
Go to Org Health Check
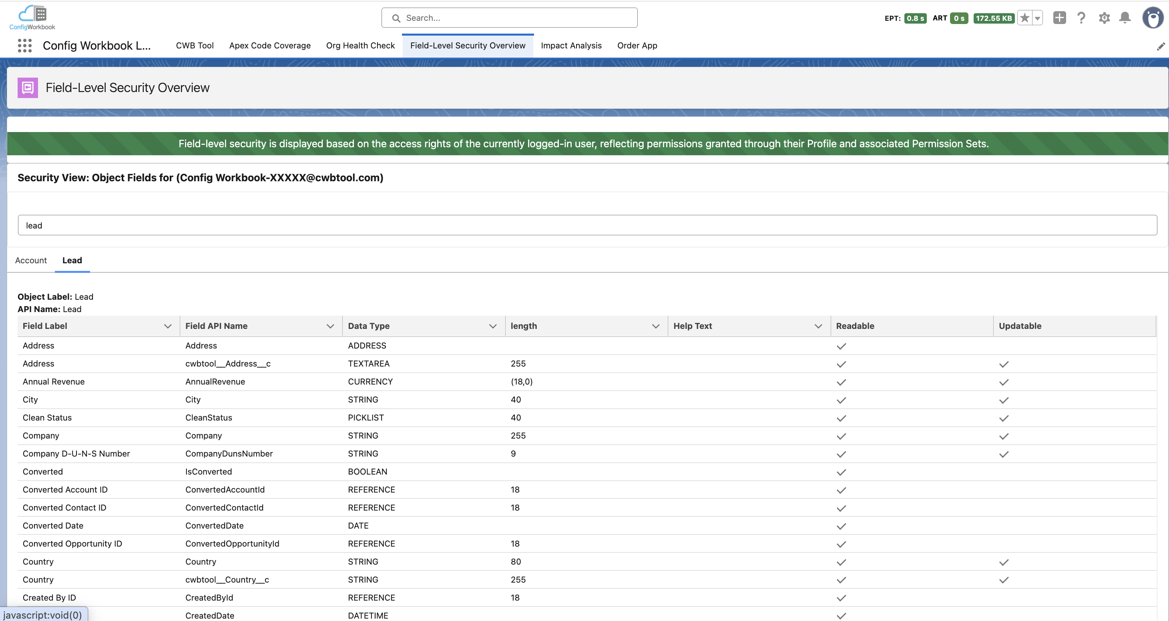[360, 45]
